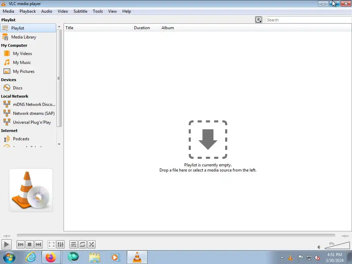Click the muted volume tray icon
The height and width of the screenshot is (264, 352).
point(317,258)
